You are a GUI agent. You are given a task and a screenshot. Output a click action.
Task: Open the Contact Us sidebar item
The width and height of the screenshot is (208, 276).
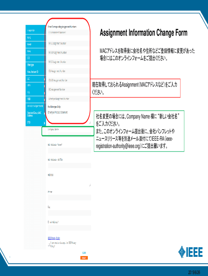[x=36, y=31]
